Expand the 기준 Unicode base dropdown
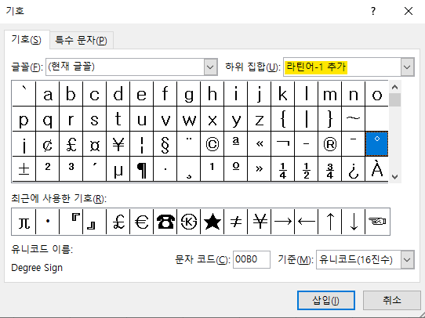 coord(407,260)
